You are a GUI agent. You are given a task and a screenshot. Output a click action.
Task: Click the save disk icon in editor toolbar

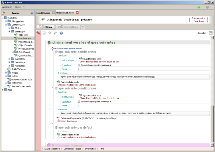click(x=44, y=33)
